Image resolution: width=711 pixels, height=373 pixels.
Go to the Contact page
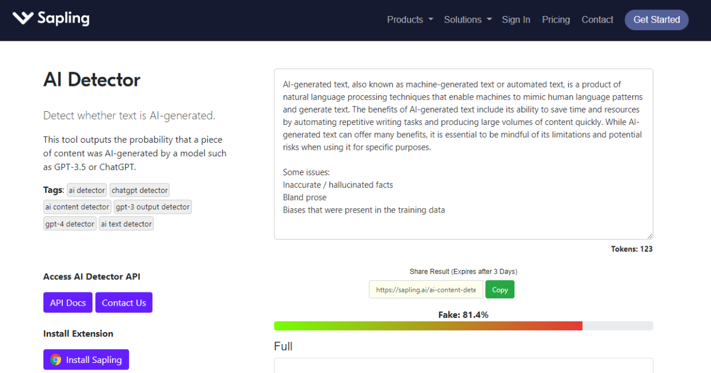click(597, 20)
